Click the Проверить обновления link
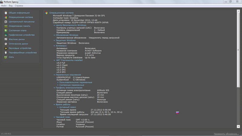The height and width of the screenshot is (136, 242). 226,134
